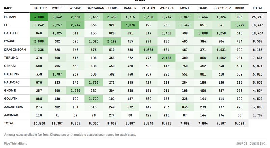
Task: Select the 3,076 Elf Ranger cell
Action: pos(130,25)
